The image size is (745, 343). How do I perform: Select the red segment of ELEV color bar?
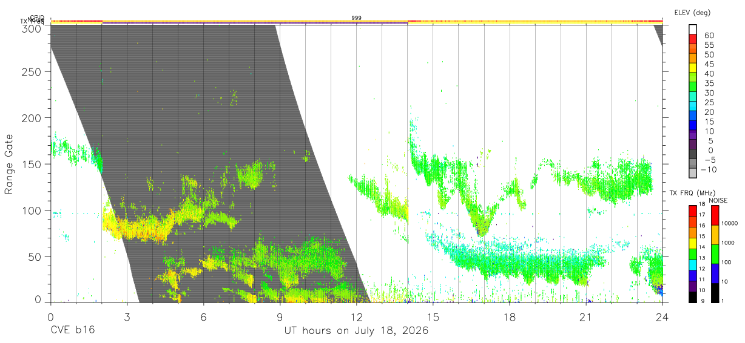(x=693, y=39)
